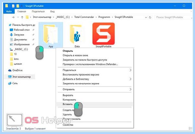This screenshot has height=134, width=195.
Task: Click the Desktop icon labeled Рабочий стол
Action: coord(11,30)
